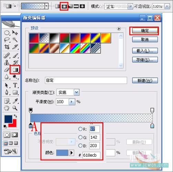
Task: Choose Full screen mode
Action: 16,143
